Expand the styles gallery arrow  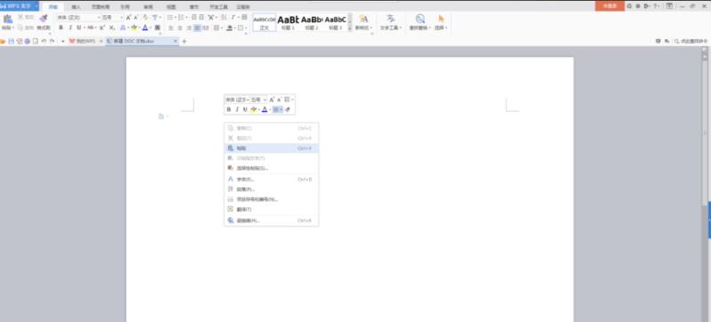tap(349, 28)
